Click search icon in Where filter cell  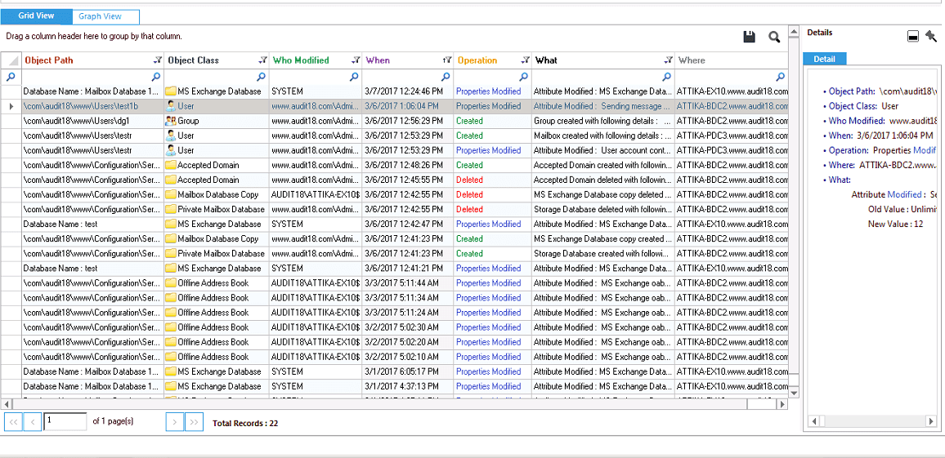tap(781, 77)
